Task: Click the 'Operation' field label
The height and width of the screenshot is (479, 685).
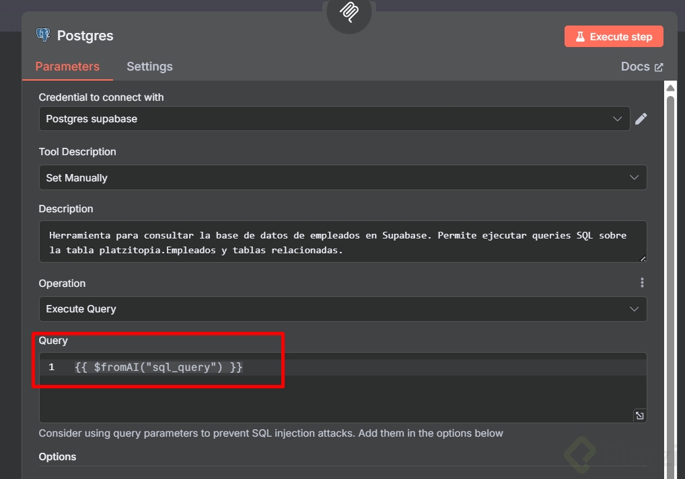Action: point(62,284)
